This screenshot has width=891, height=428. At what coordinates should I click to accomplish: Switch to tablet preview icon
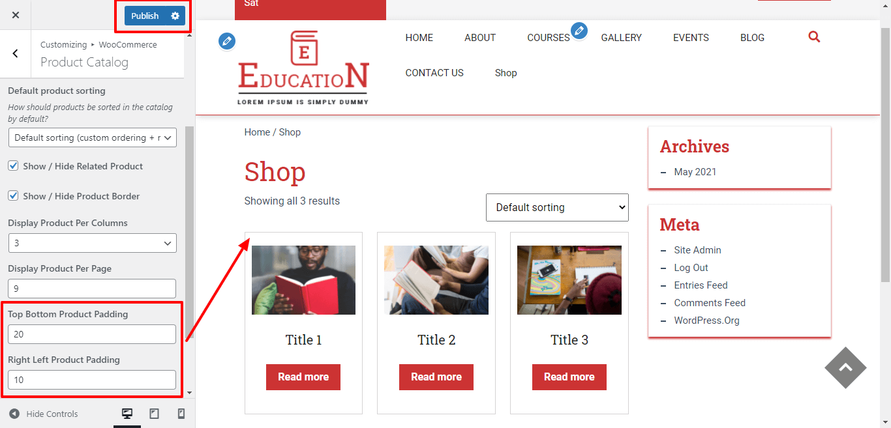(x=154, y=414)
